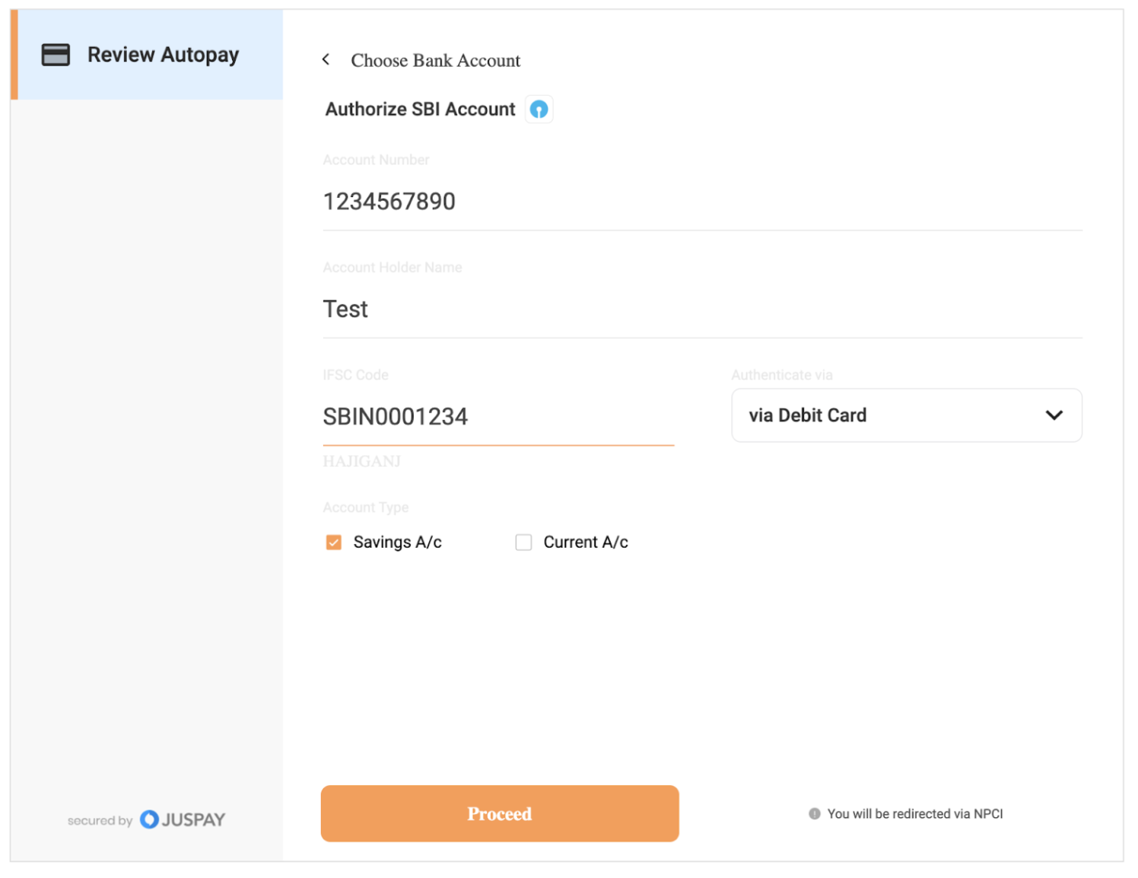Click the back arrow icon
The image size is (1138, 878).
326,59
